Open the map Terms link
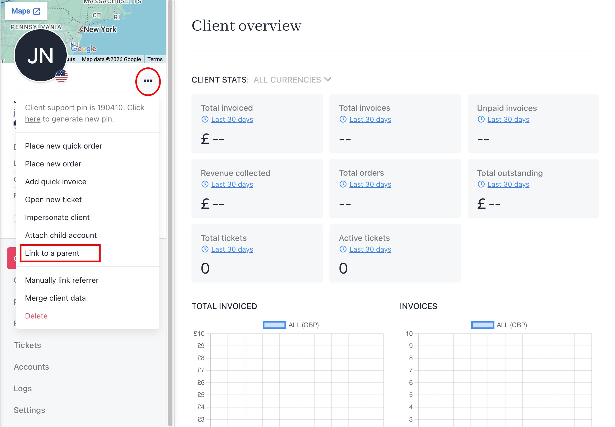This screenshot has width=615, height=427. [155, 59]
